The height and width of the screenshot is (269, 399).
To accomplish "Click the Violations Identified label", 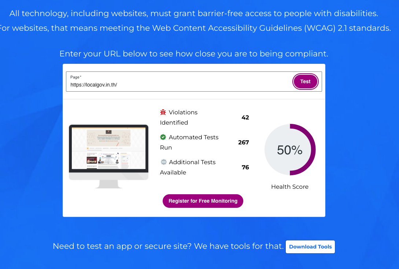I will [x=179, y=117].
